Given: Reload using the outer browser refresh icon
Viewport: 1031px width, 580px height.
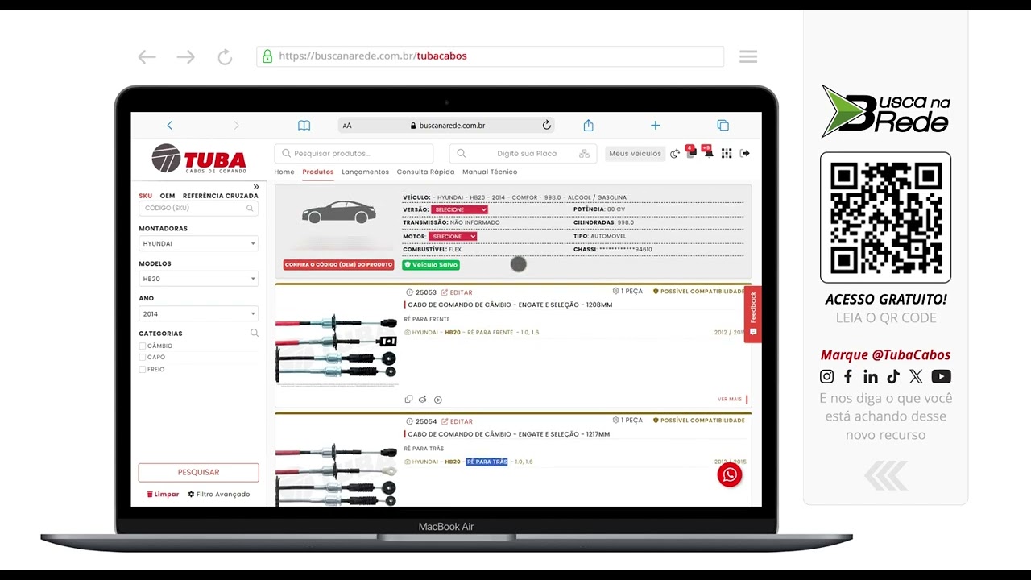Looking at the screenshot, I should 225,56.
